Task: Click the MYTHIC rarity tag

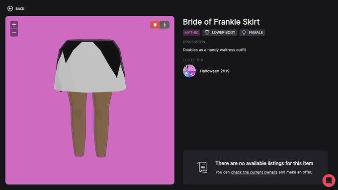Action: coord(191,33)
